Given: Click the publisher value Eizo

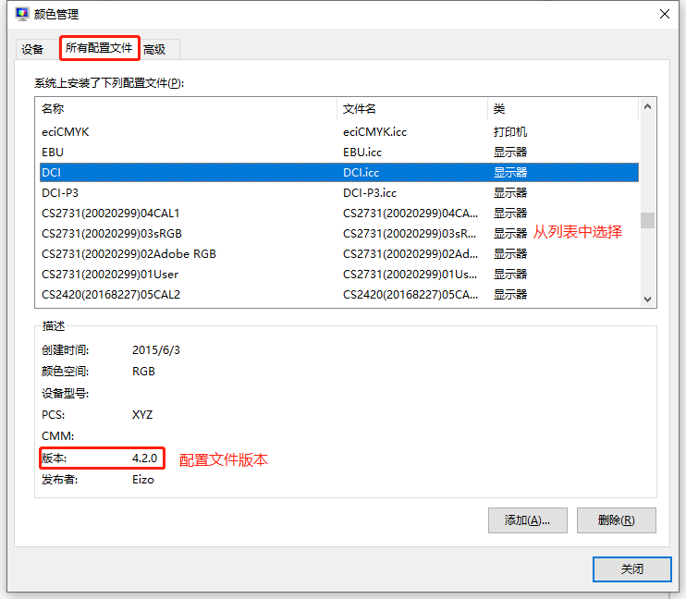Looking at the screenshot, I should [x=143, y=480].
